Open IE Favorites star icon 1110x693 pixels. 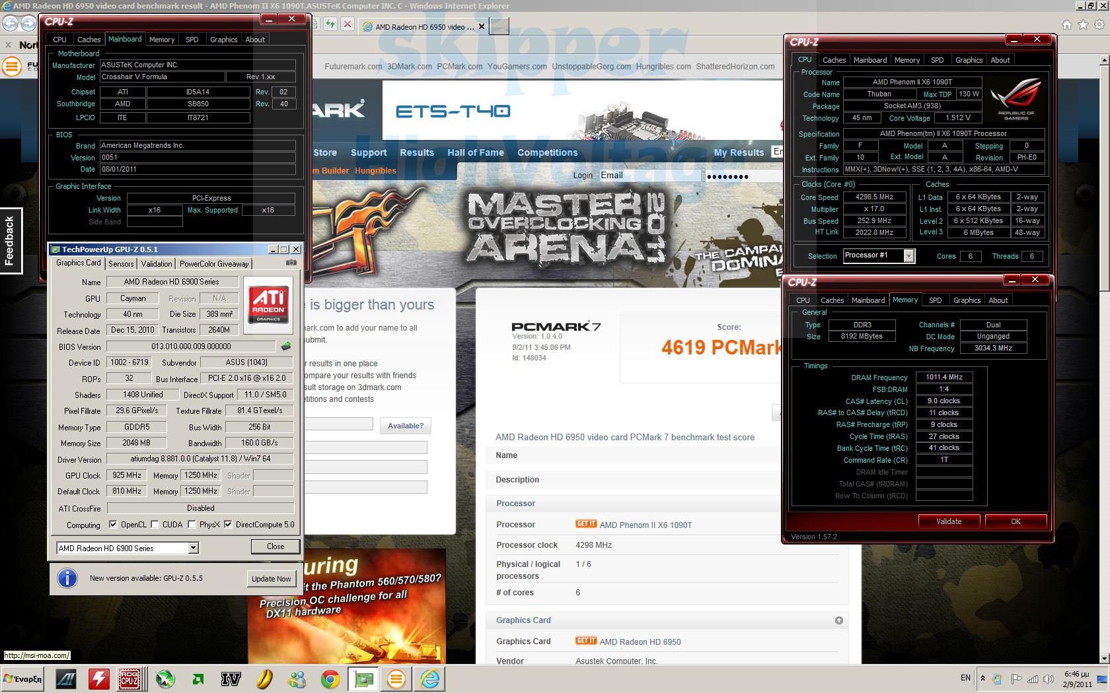[x=1083, y=25]
